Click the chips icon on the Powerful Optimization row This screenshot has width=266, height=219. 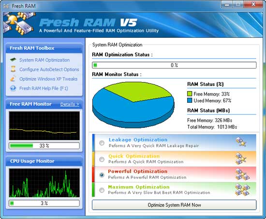pos(242,174)
